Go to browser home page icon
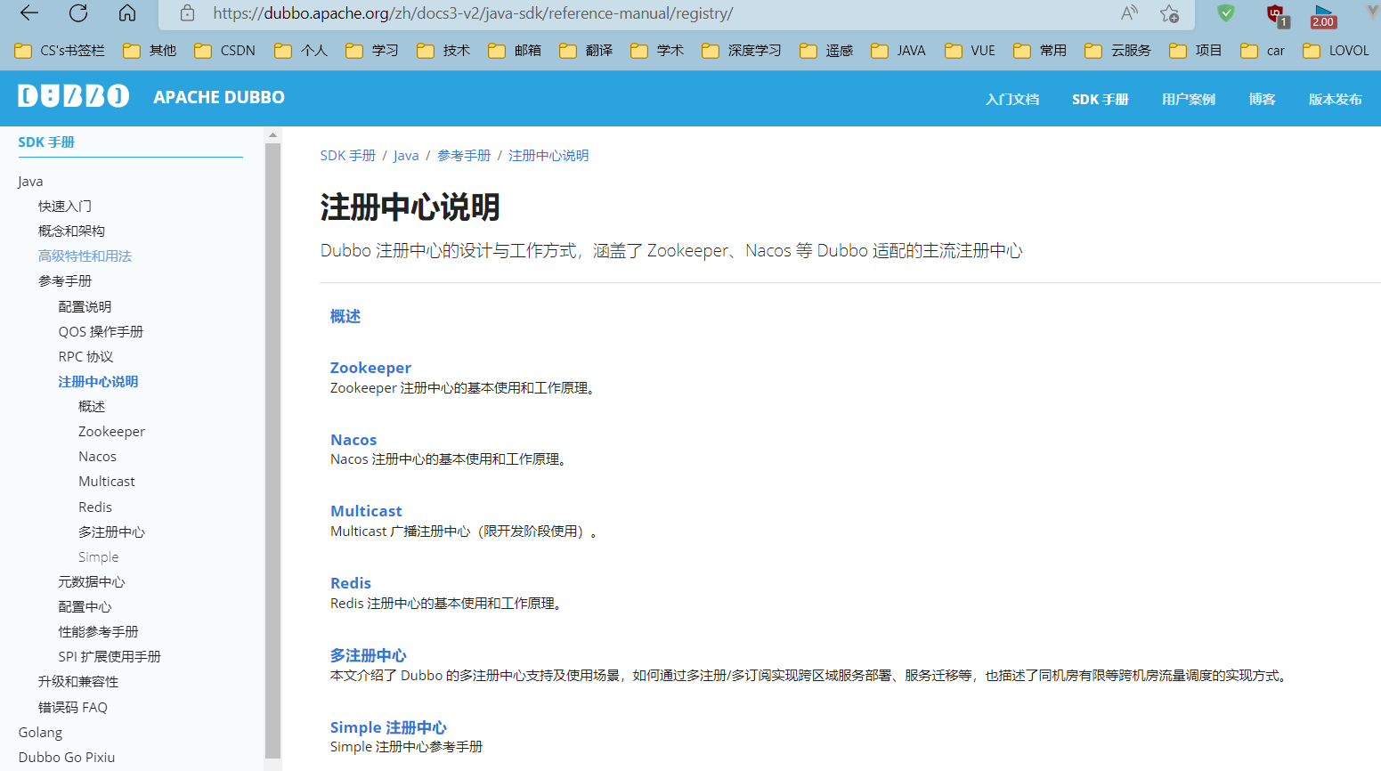Viewport: 1381px width, 771px height. [x=127, y=13]
